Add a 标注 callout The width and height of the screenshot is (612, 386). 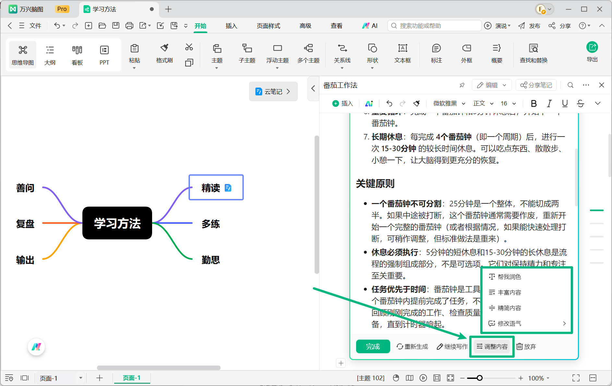[x=437, y=54]
